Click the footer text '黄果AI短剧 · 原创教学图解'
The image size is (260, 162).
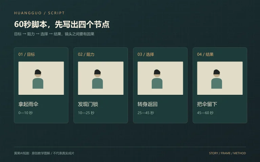pos(32,153)
